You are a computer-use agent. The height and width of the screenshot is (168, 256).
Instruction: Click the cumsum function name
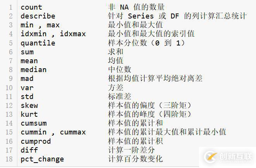point(34,123)
